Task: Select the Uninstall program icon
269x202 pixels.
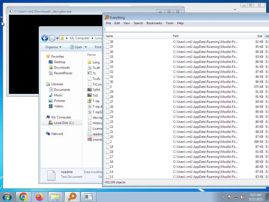Action: pyautogui.click(x=90, y=139)
